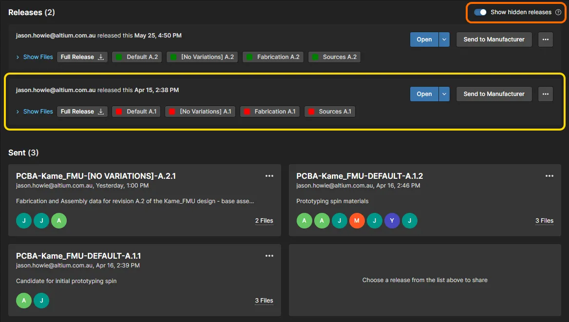
Task: Click 2 Files link on A.2.1 card
Action: click(x=264, y=221)
